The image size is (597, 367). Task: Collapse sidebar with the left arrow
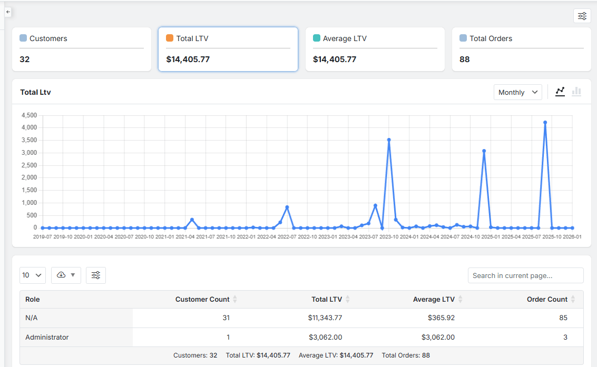click(8, 12)
